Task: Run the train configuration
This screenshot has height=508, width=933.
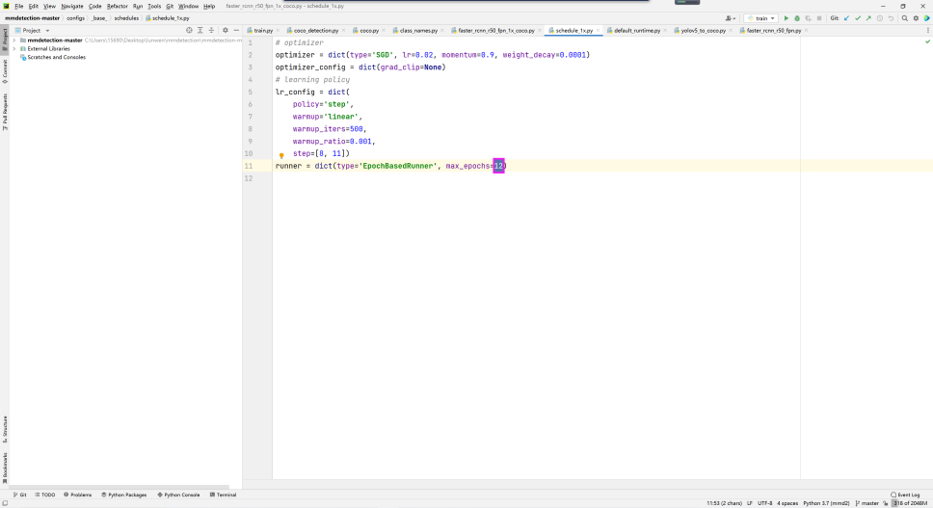Action: click(786, 18)
